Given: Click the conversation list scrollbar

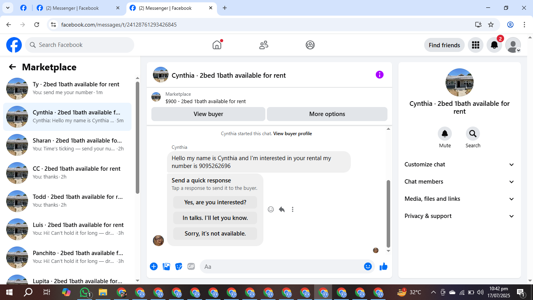Looking at the screenshot, I should point(137,137).
